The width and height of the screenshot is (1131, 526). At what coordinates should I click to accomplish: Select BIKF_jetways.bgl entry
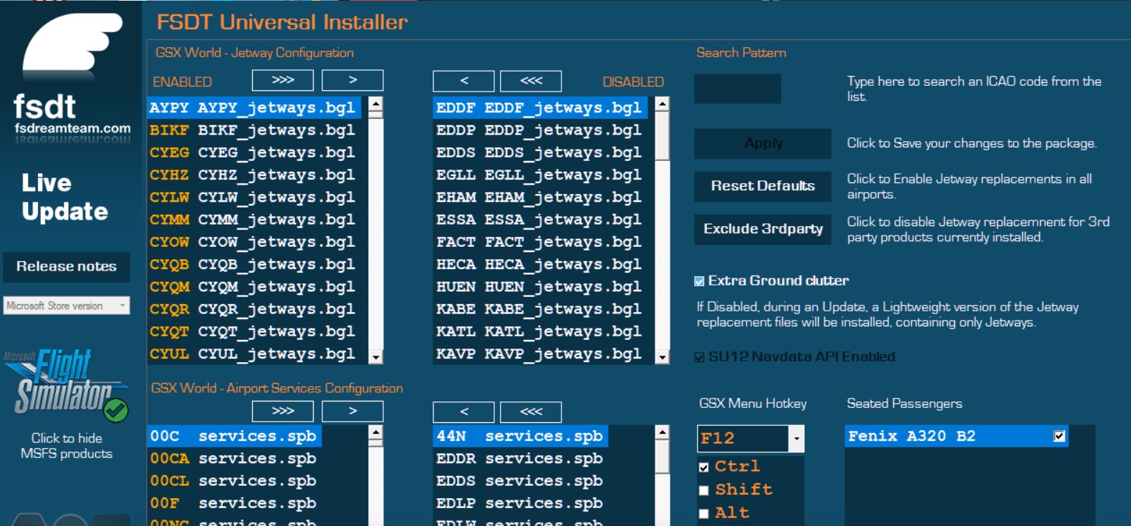click(x=255, y=130)
